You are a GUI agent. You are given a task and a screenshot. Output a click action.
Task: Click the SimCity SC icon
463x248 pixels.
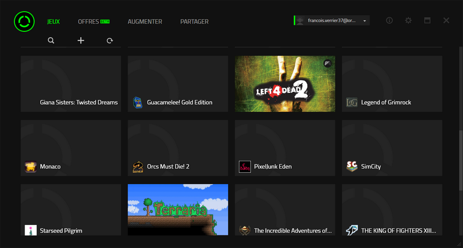click(352, 167)
